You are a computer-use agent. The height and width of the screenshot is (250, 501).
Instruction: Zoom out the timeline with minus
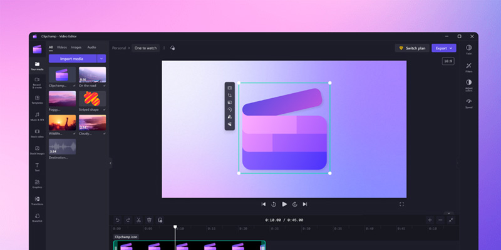coord(440,220)
